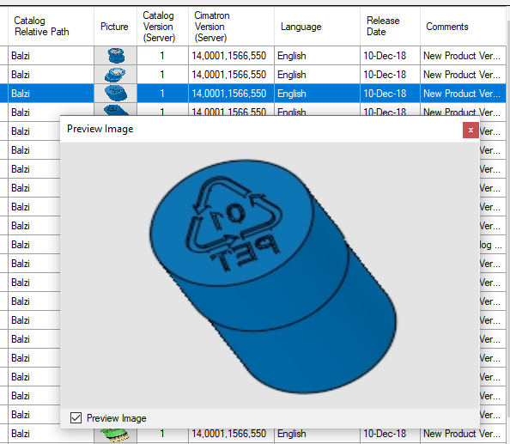510x444 pixels.
Task: Click the Release Date column header
Action: click(x=390, y=27)
